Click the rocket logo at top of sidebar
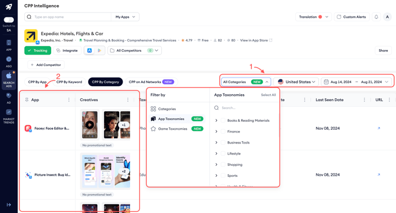 tap(9, 7)
